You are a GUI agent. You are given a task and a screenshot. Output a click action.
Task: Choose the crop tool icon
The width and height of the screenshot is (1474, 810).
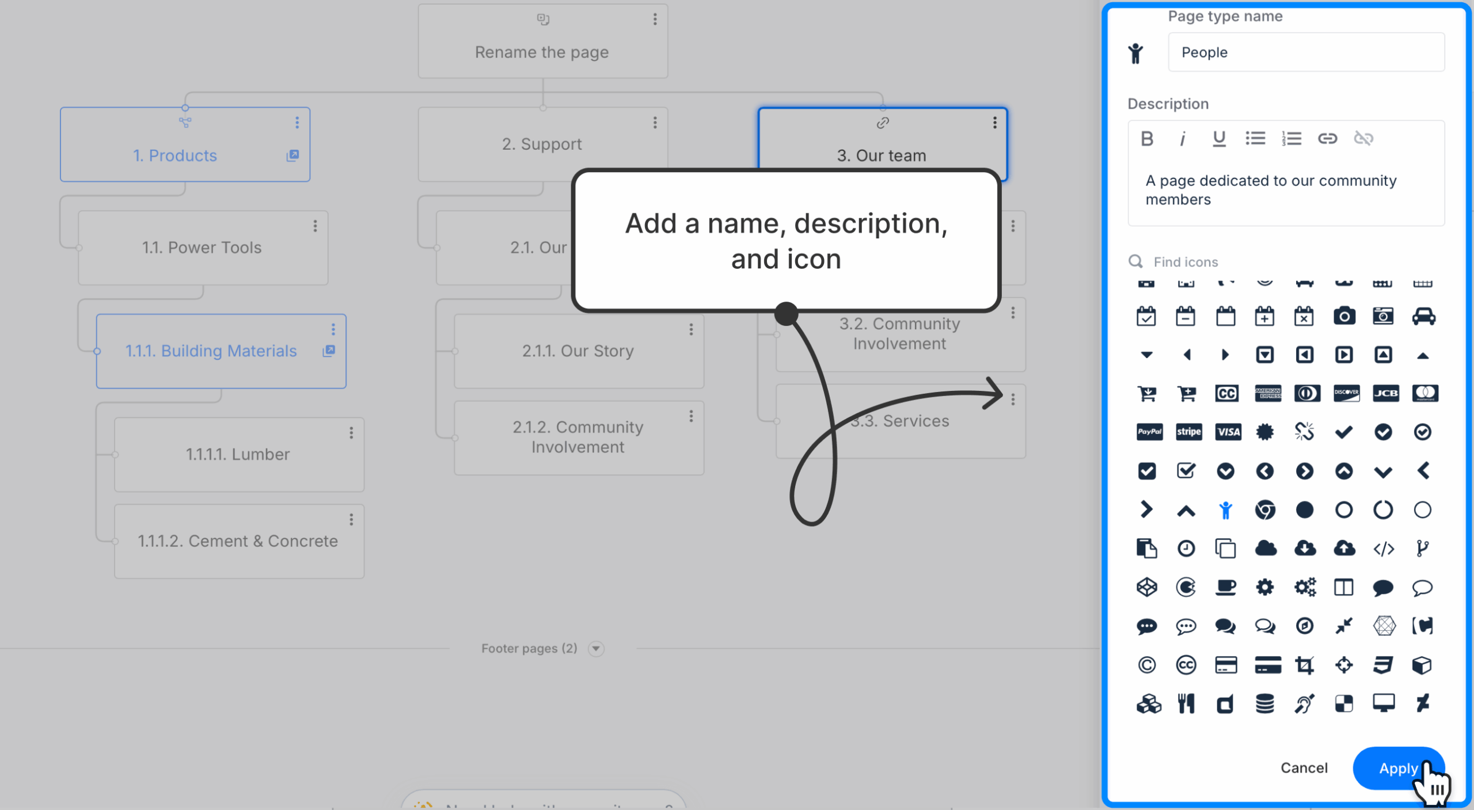pyautogui.click(x=1304, y=665)
